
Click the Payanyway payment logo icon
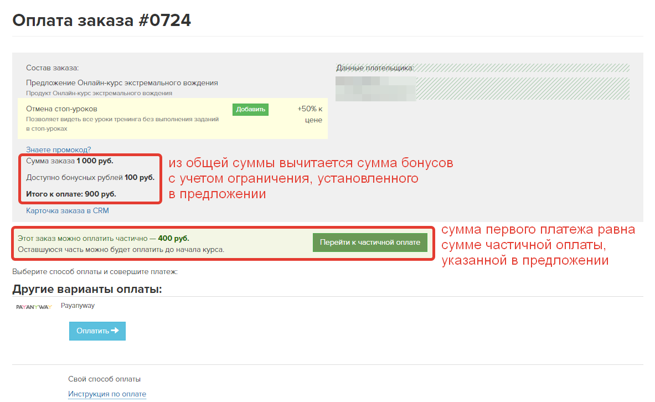coord(33,305)
